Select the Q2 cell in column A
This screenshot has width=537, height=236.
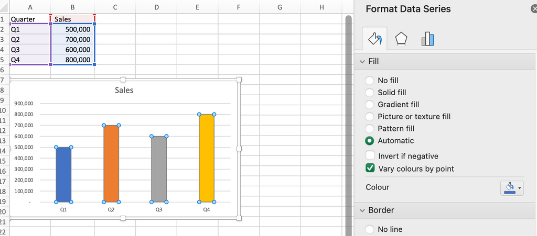[30, 39]
